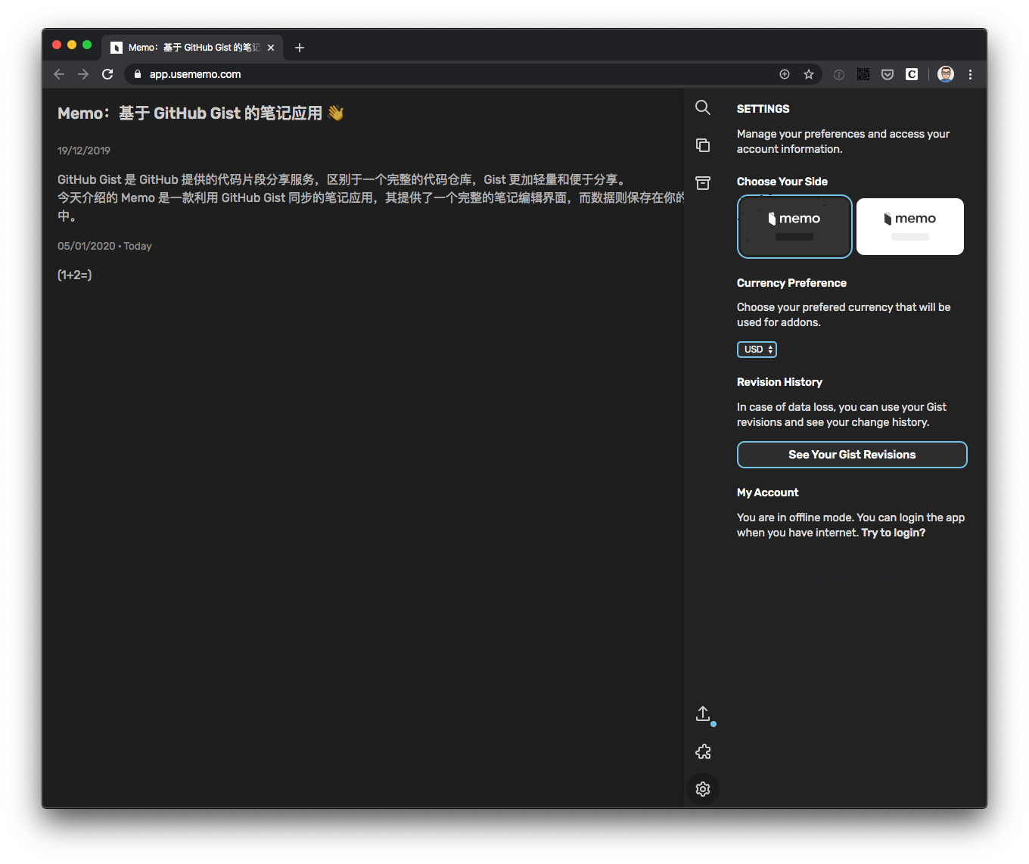1029x864 pixels.
Task: Select the light memo theme
Action: coord(909,226)
